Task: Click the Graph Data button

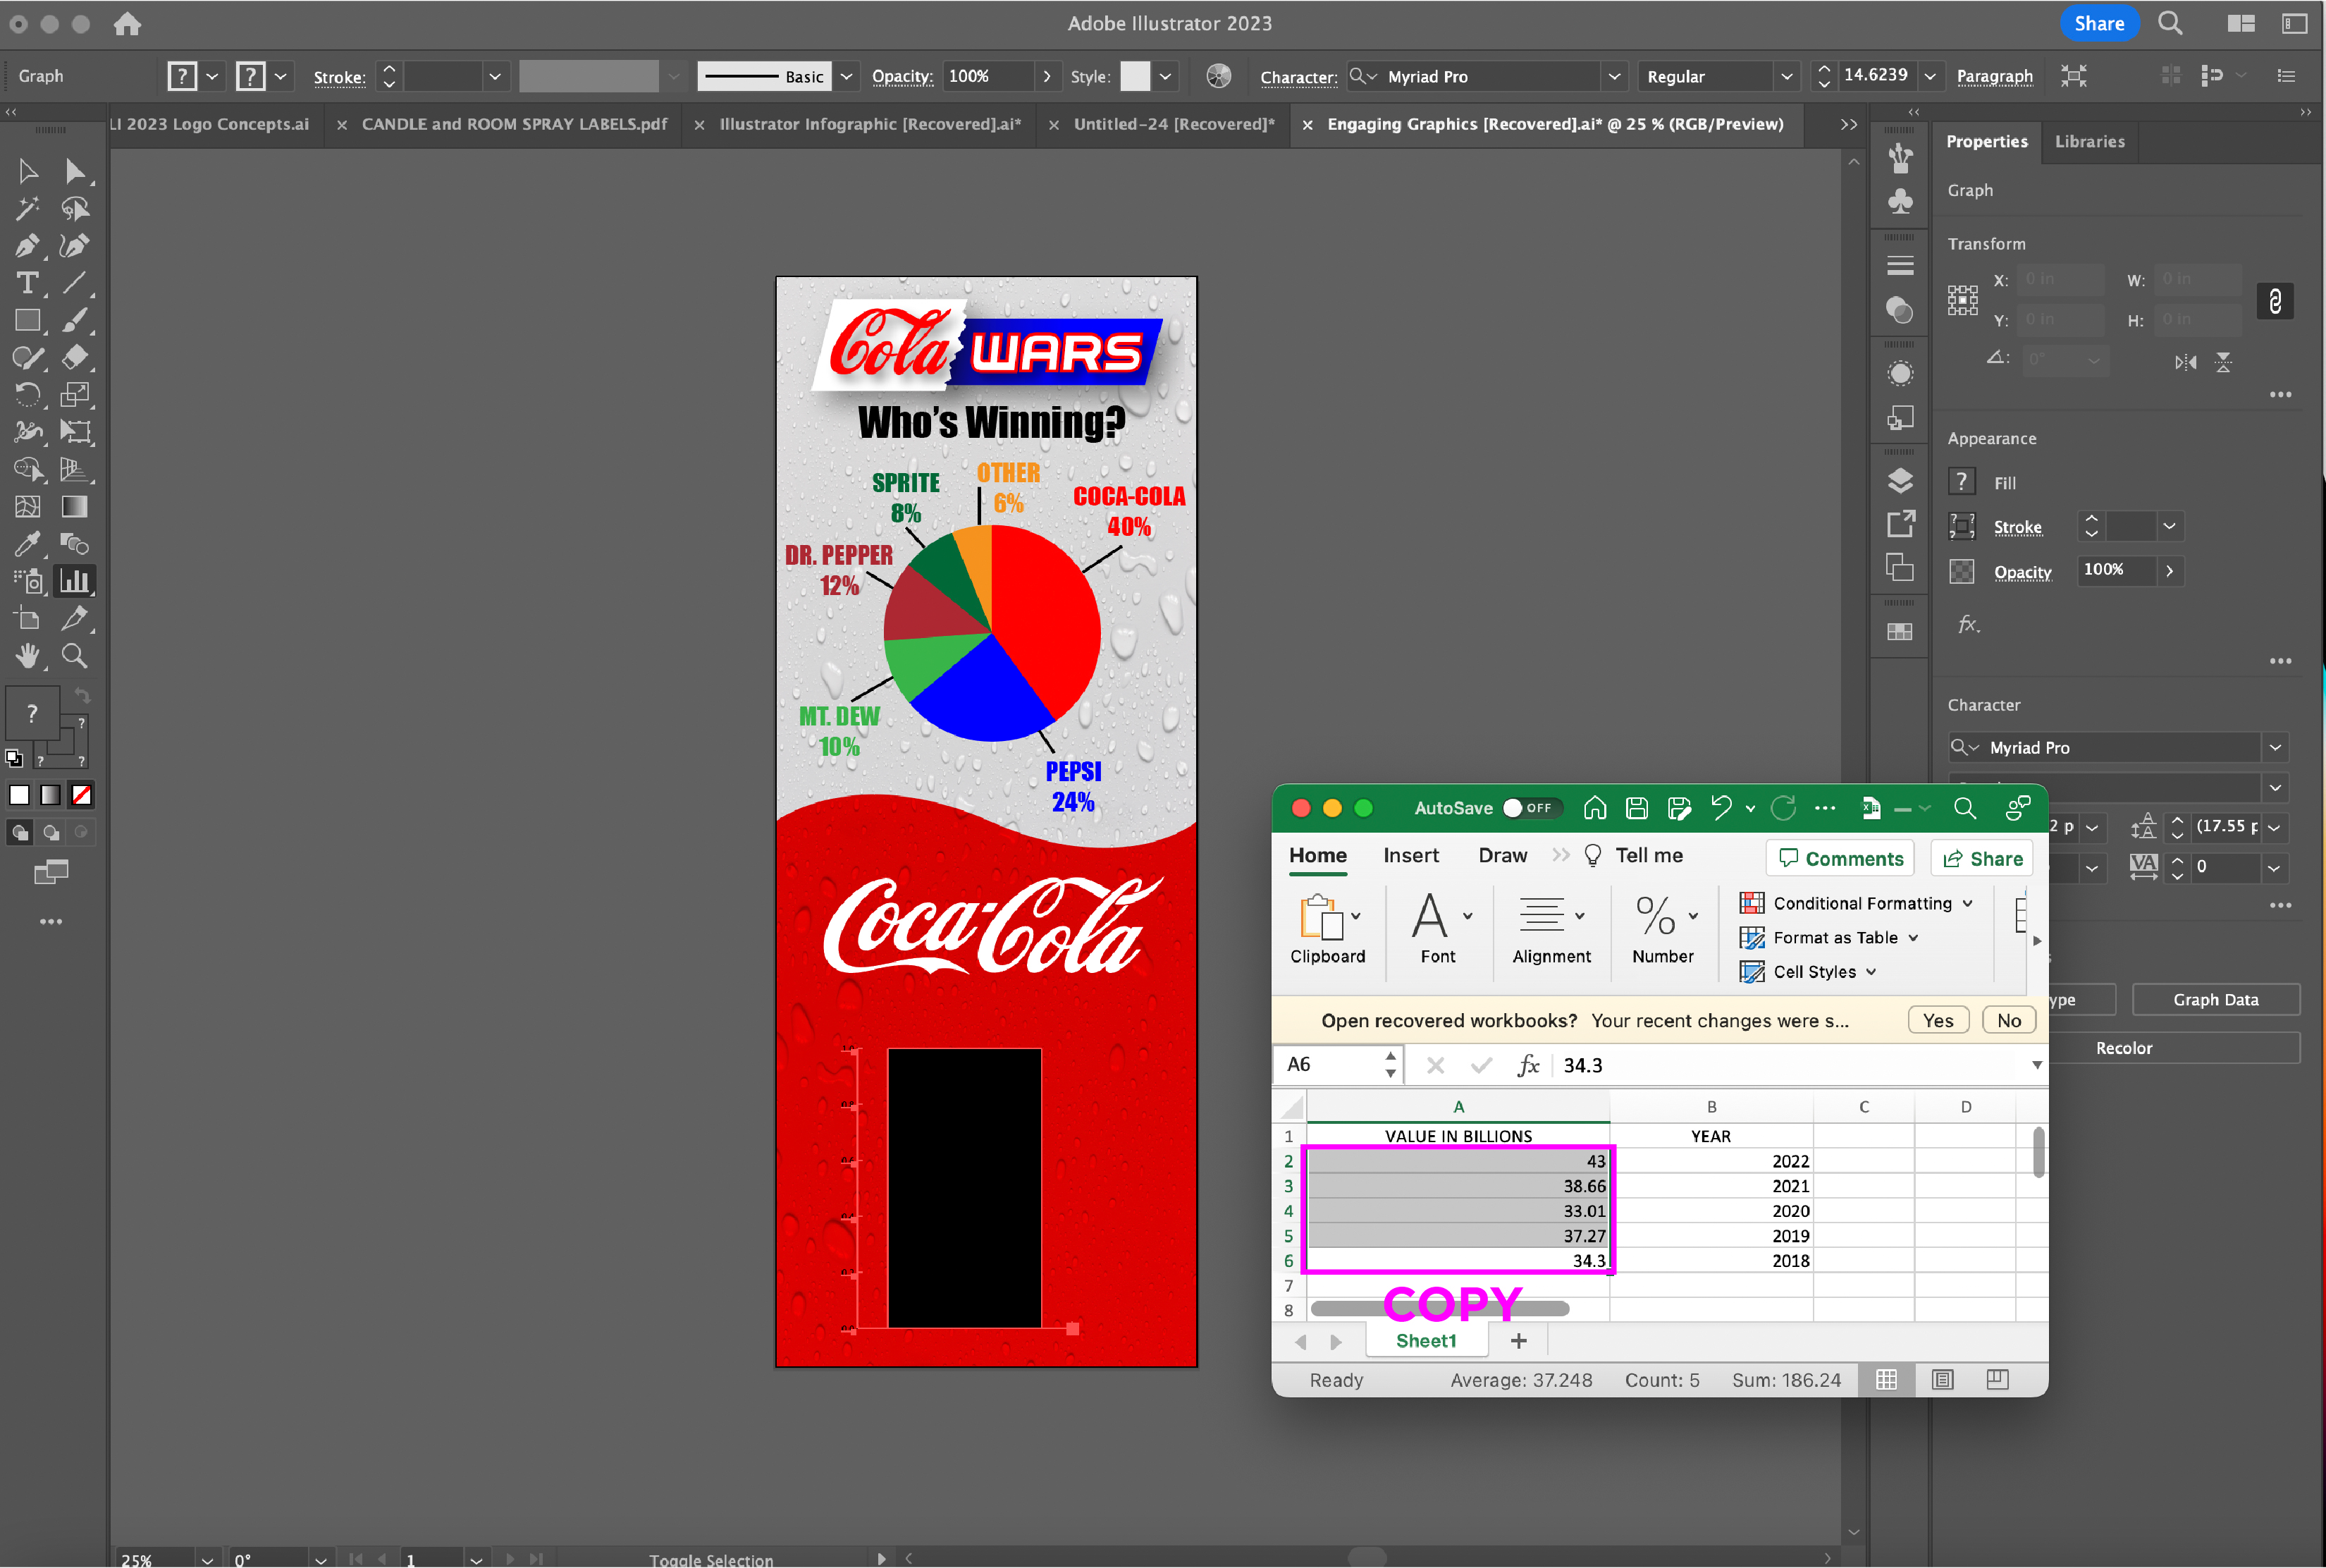Action: [x=2215, y=1000]
